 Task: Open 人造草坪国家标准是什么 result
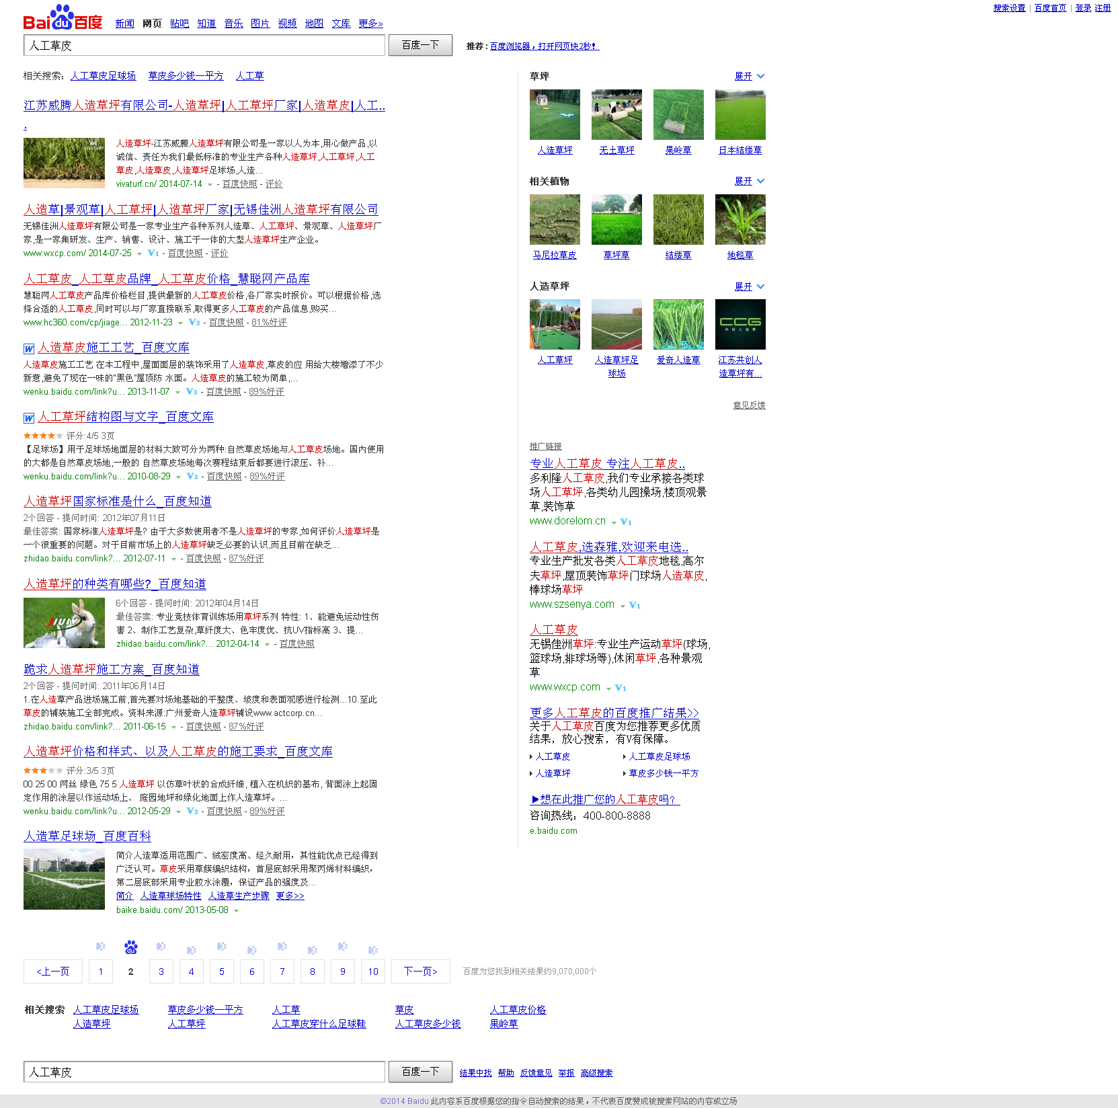pos(118,502)
